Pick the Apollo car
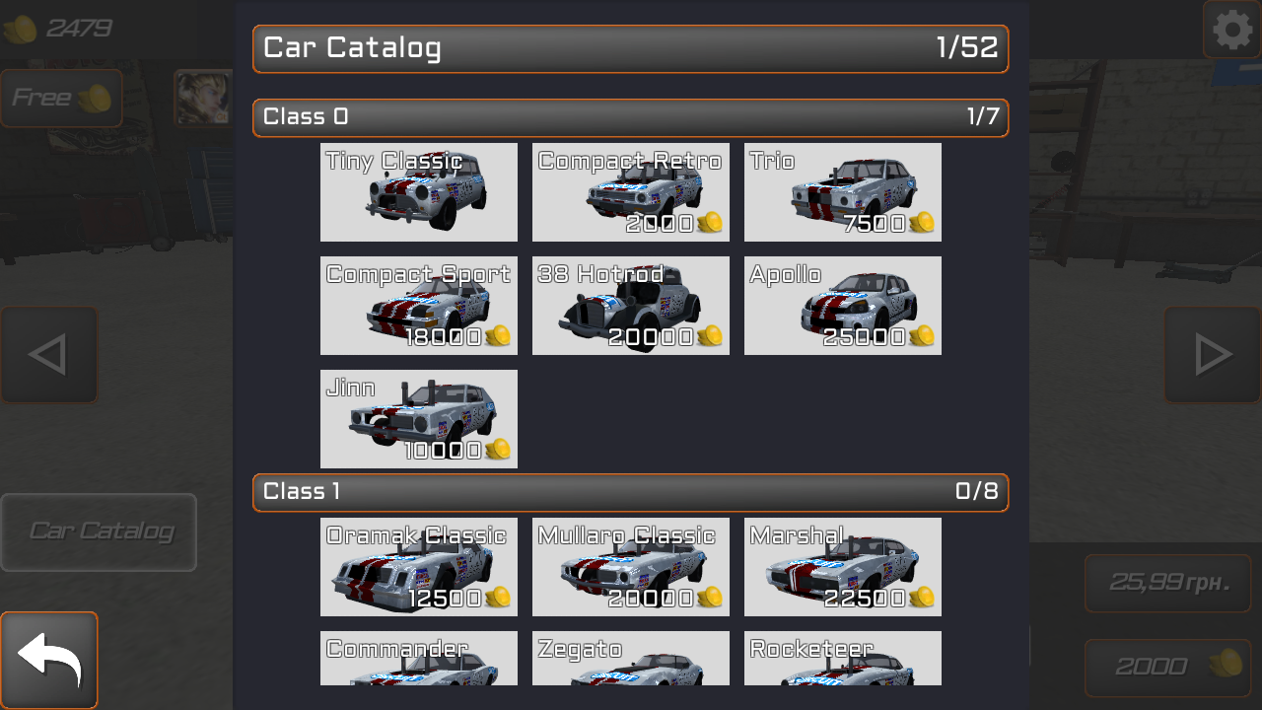This screenshot has height=710, width=1262. (843, 306)
